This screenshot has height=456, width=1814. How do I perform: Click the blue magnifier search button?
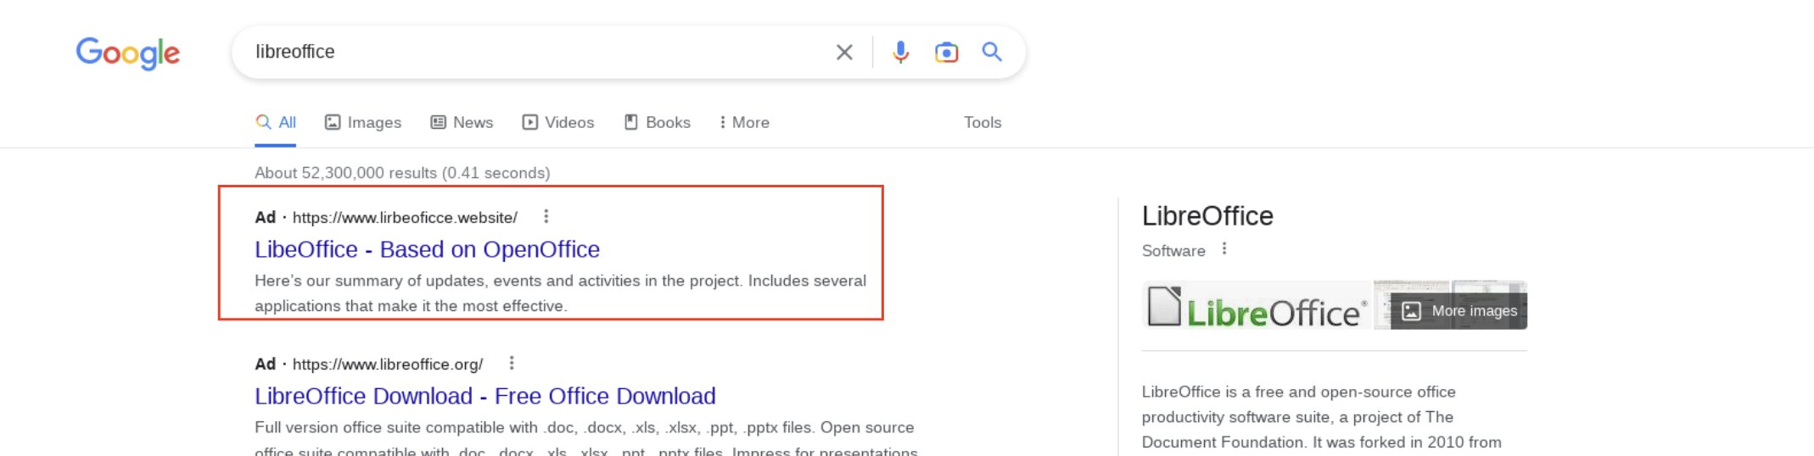(992, 52)
